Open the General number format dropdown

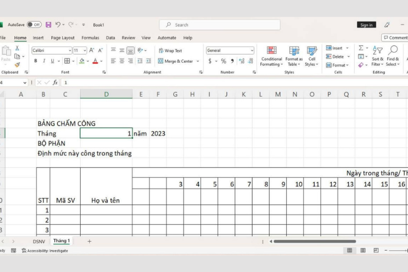coord(252,50)
